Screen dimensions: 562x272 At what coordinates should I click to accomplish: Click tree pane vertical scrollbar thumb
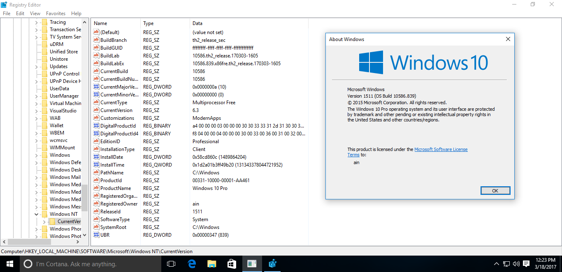[x=85, y=198]
